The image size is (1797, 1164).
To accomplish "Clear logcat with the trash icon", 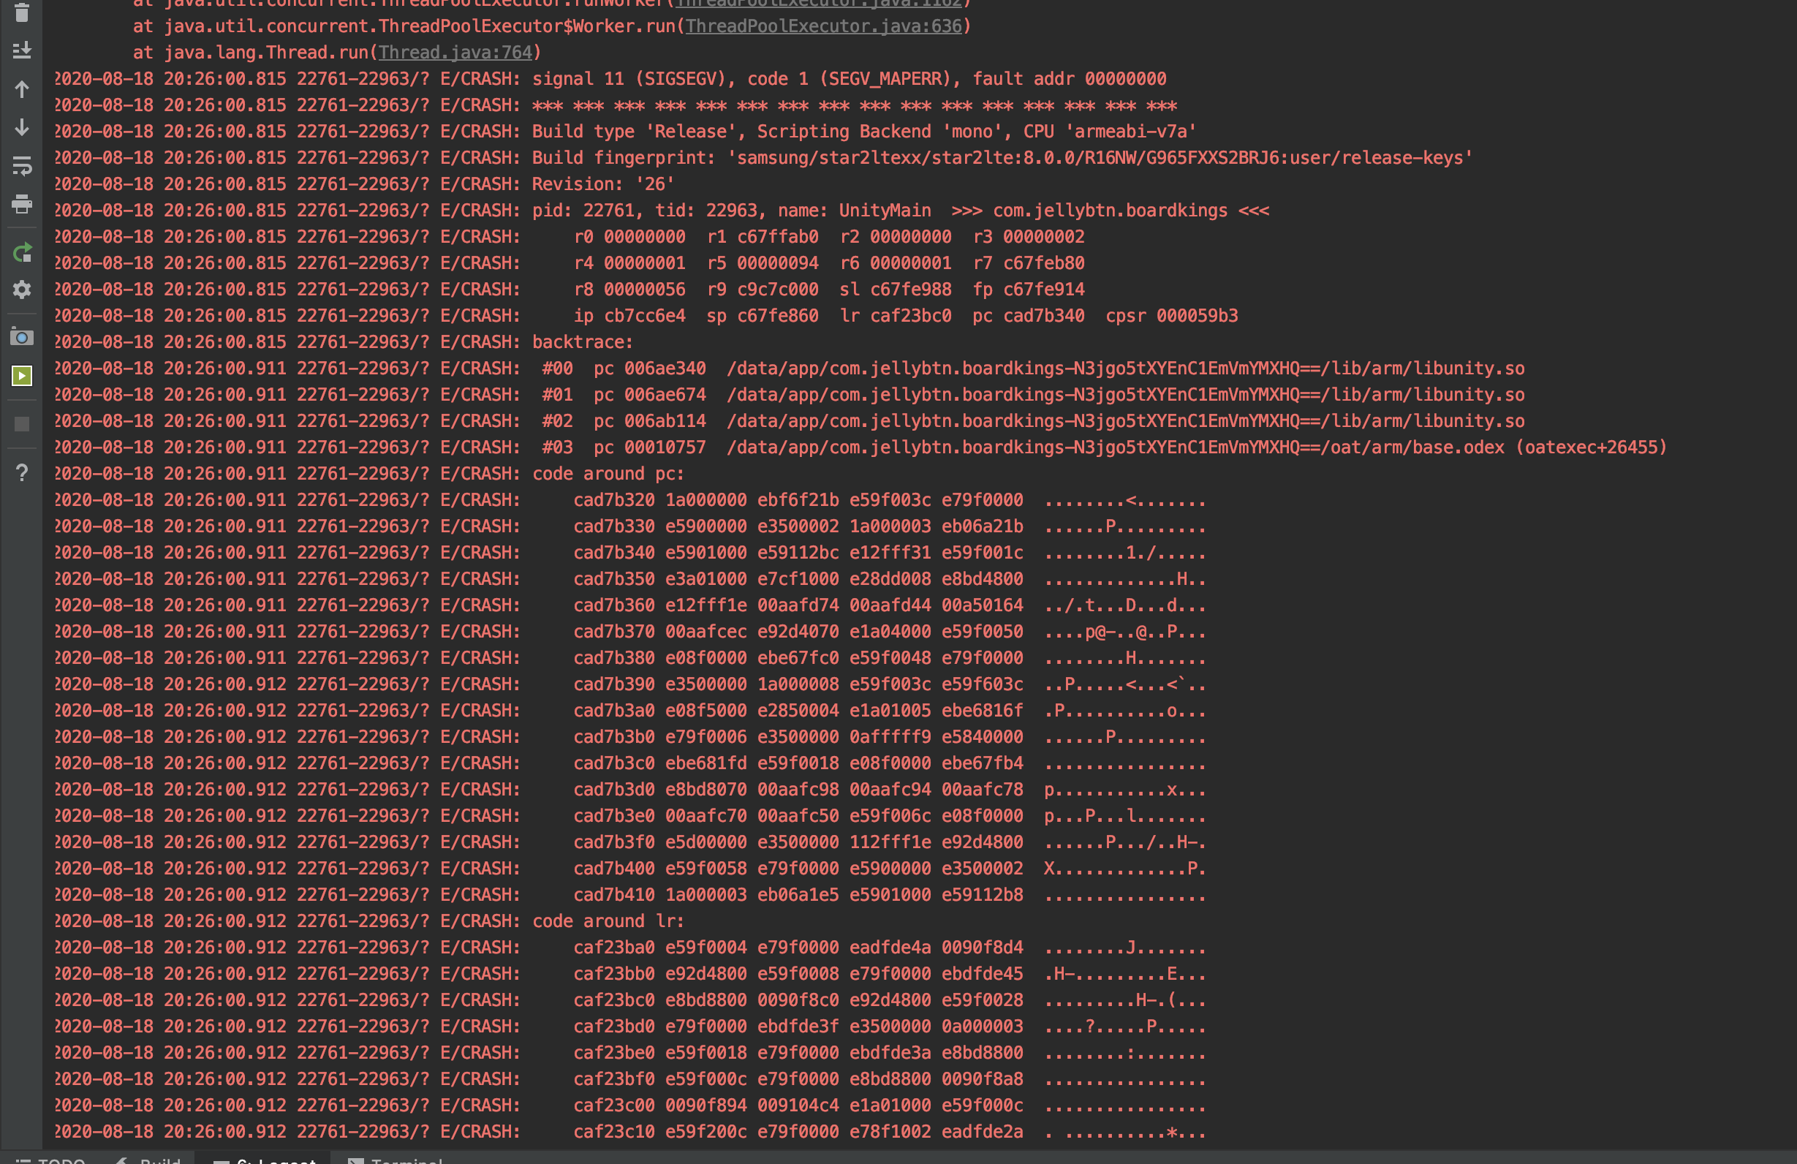I will point(22,13).
